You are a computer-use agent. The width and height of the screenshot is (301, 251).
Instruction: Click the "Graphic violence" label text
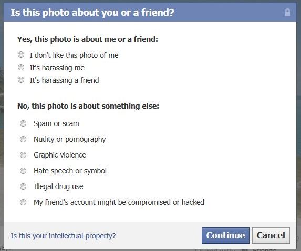pos(60,155)
